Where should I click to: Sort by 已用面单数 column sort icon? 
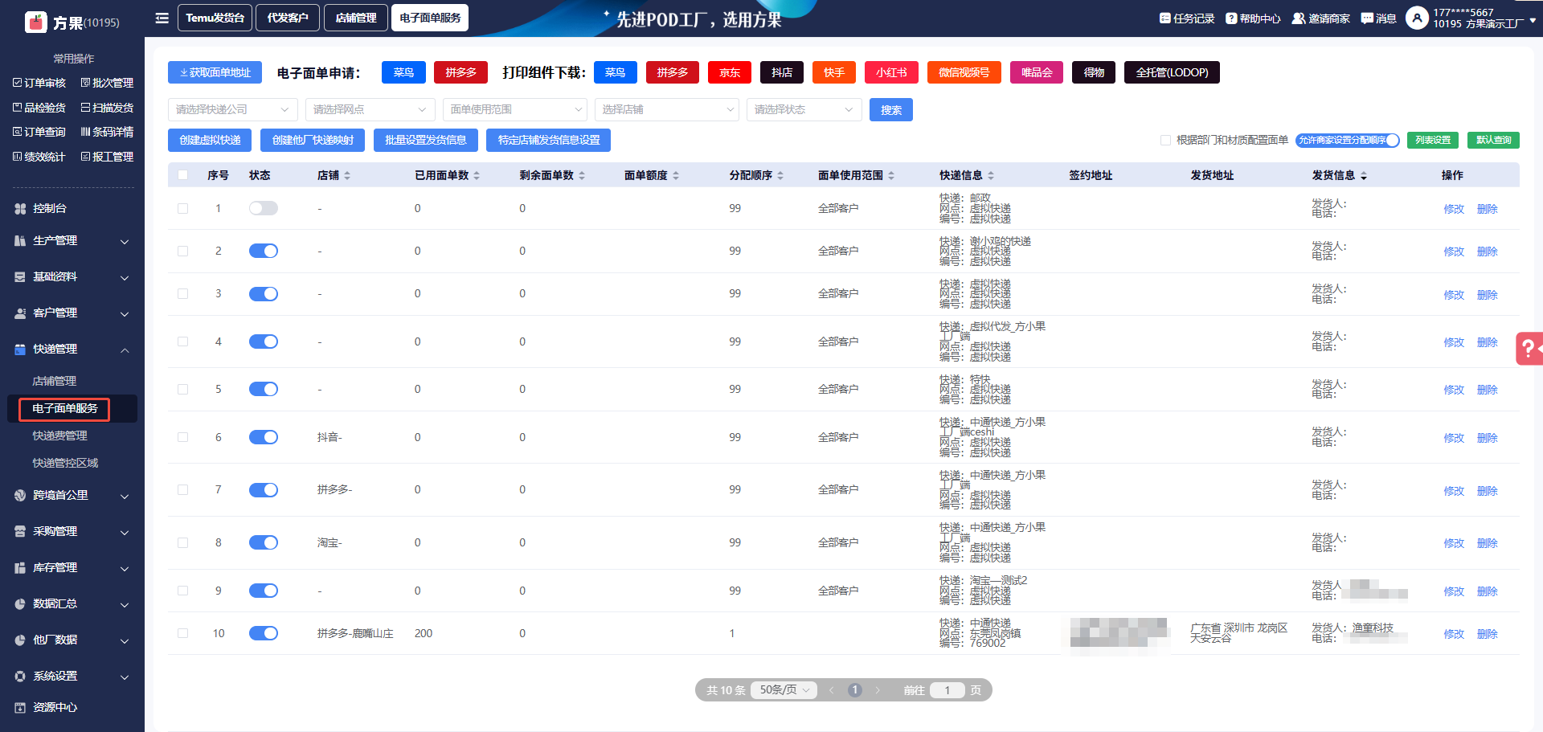477,175
